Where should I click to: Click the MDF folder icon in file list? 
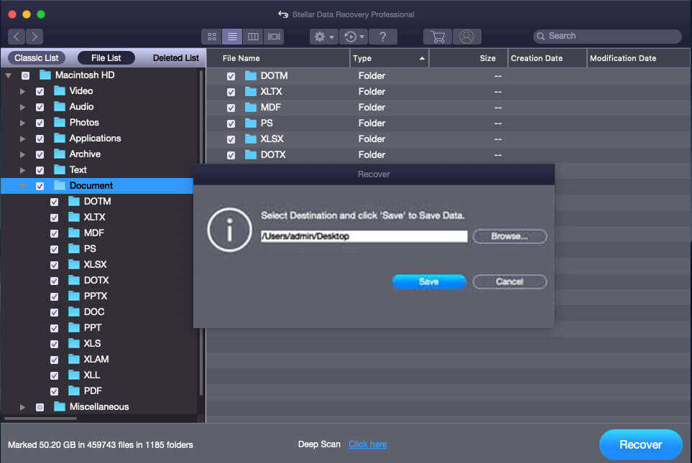pos(251,107)
